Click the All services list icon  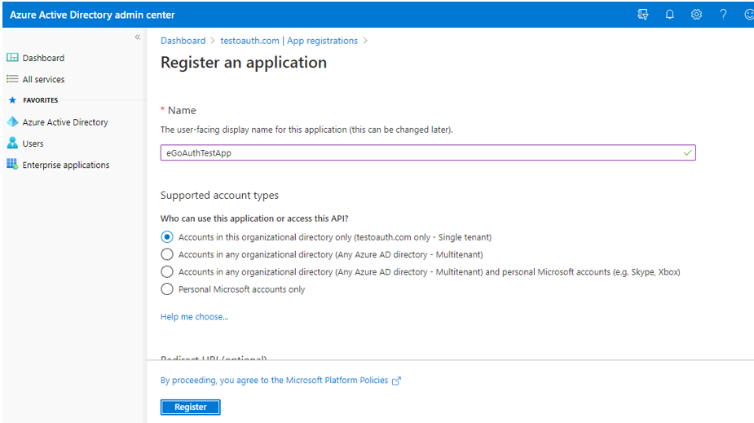(12, 79)
